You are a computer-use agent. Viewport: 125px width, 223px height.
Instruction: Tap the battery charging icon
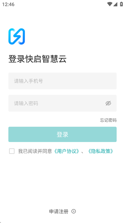pyautogui.click(x=121, y=4)
